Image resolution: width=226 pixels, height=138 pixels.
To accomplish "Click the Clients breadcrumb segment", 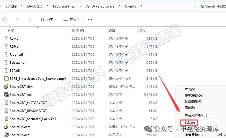I will [130, 6].
